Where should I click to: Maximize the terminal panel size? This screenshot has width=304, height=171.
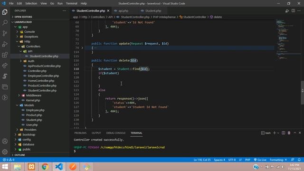coord(294,133)
